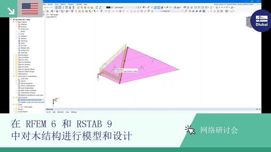Open the Help menu

pos(85,4)
